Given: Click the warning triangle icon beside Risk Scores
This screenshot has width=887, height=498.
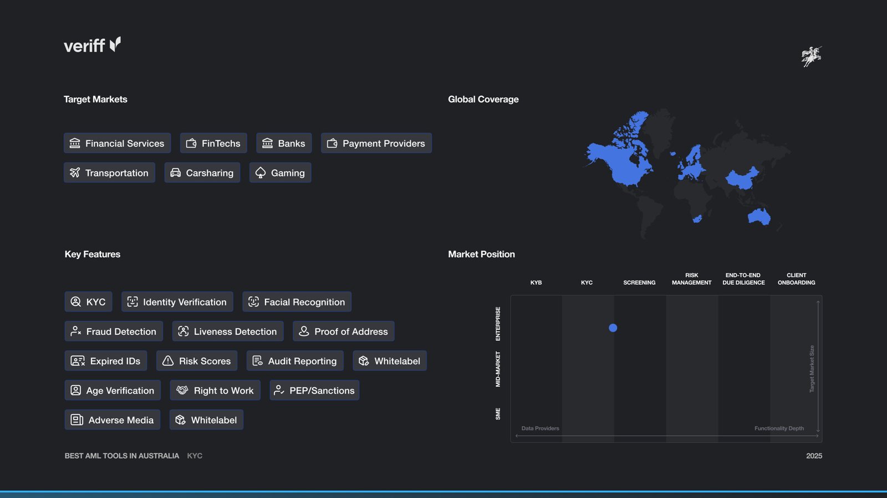Looking at the screenshot, I should 168,361.
